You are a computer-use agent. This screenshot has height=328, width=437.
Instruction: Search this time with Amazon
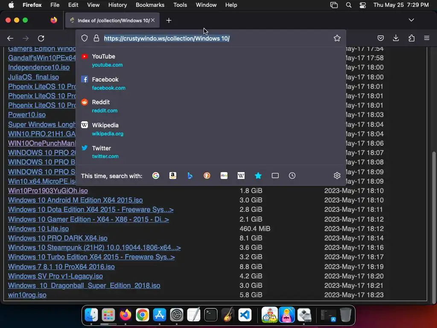click(x=173, y=176)
